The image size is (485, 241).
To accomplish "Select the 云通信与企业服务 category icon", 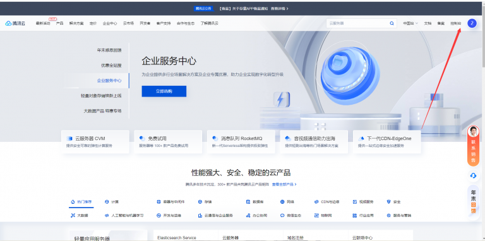I will (200, 215).
